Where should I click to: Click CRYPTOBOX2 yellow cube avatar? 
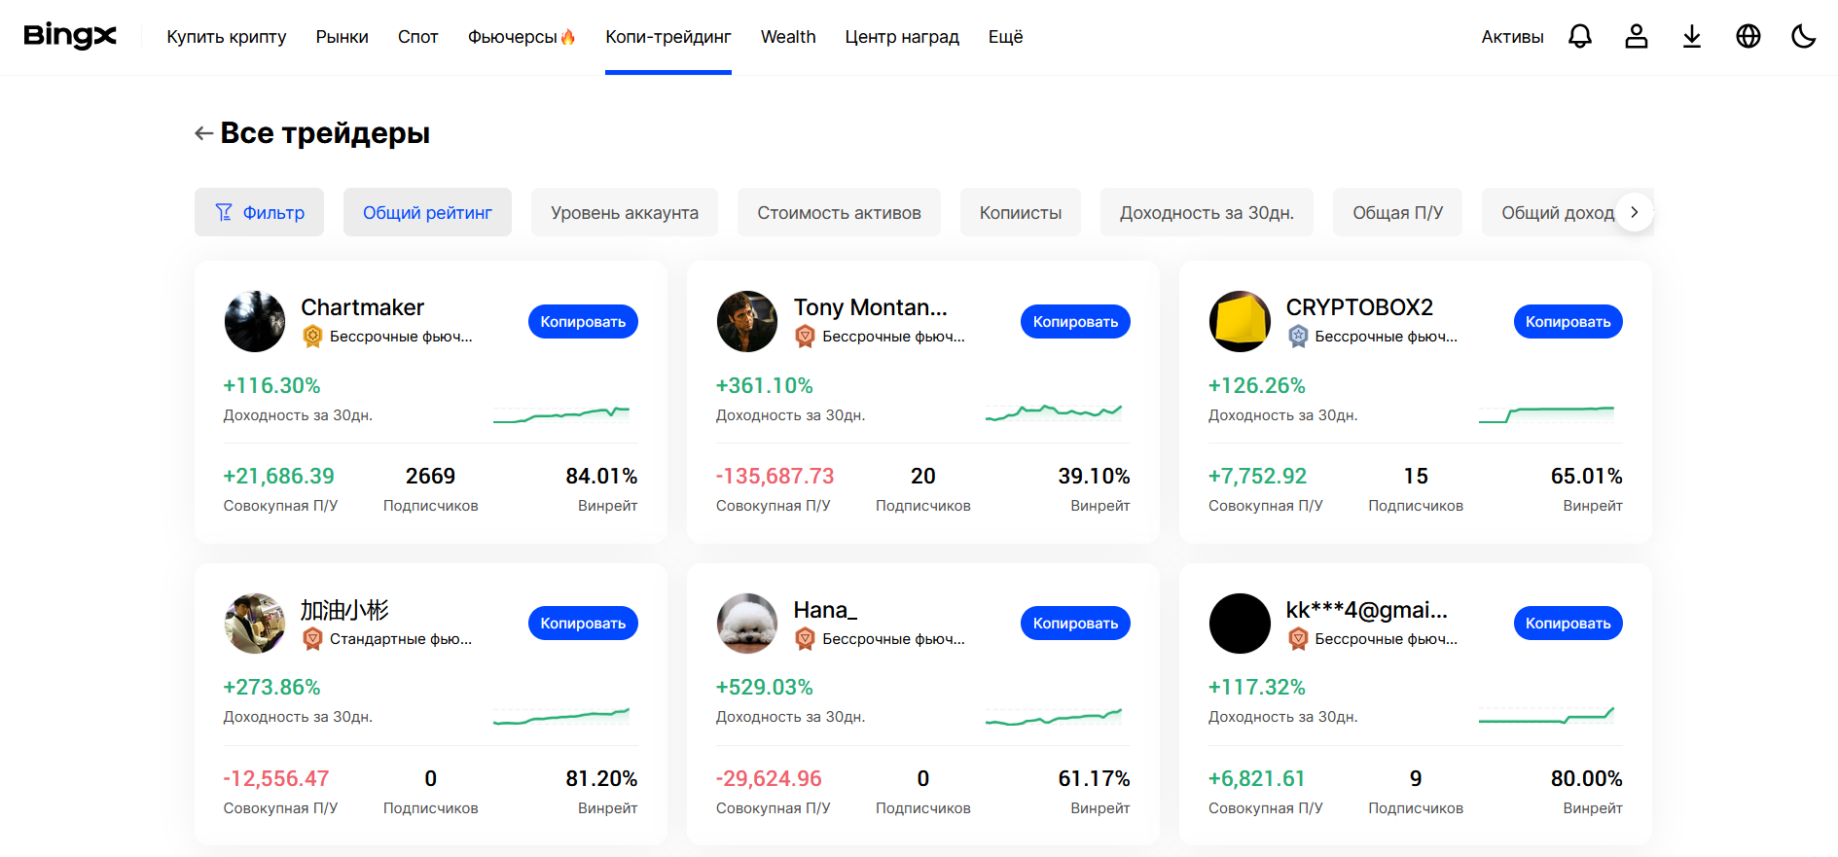click(x=1240, y=321)
